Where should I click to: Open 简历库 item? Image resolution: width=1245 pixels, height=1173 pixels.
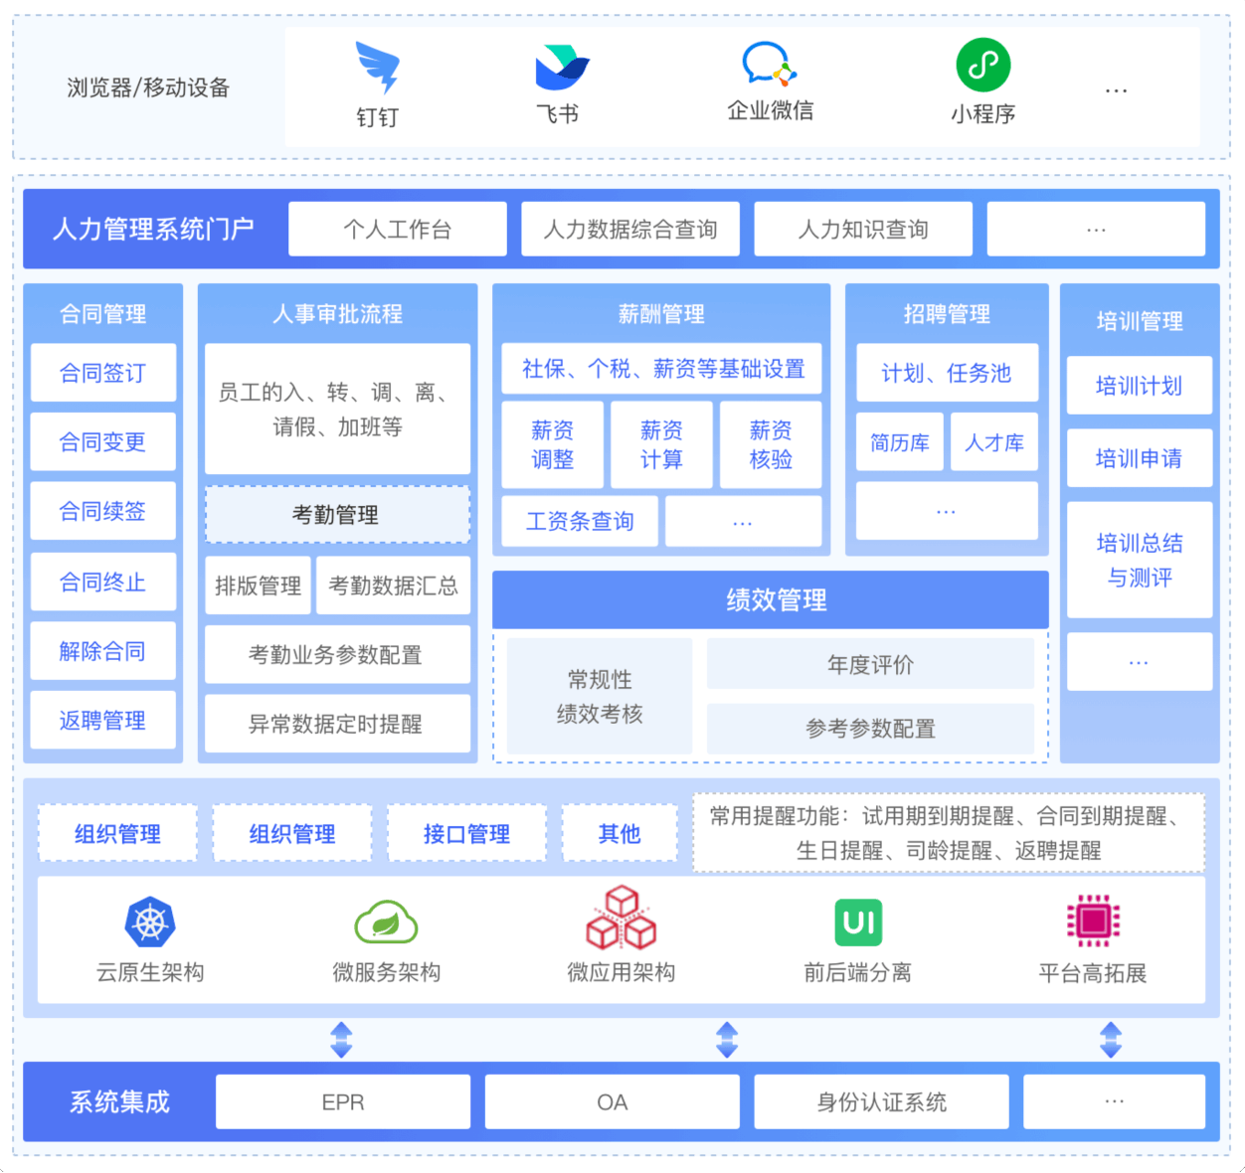pyautogui.click(x=900, y=442)
